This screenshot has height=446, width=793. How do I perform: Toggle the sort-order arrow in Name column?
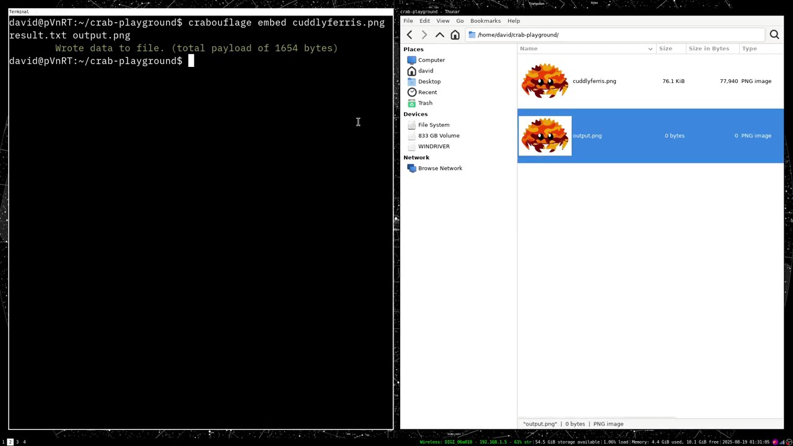click(x=651, y=49)
